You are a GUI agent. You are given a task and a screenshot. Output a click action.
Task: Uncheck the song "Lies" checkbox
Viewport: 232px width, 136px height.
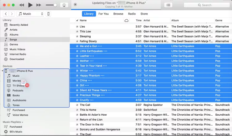[77, 27]
